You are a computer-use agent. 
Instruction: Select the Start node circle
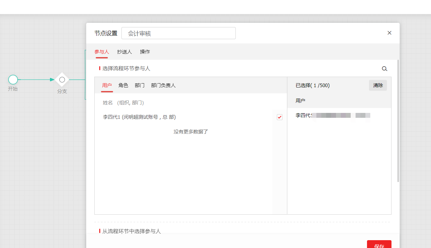[x=13, y=79]
